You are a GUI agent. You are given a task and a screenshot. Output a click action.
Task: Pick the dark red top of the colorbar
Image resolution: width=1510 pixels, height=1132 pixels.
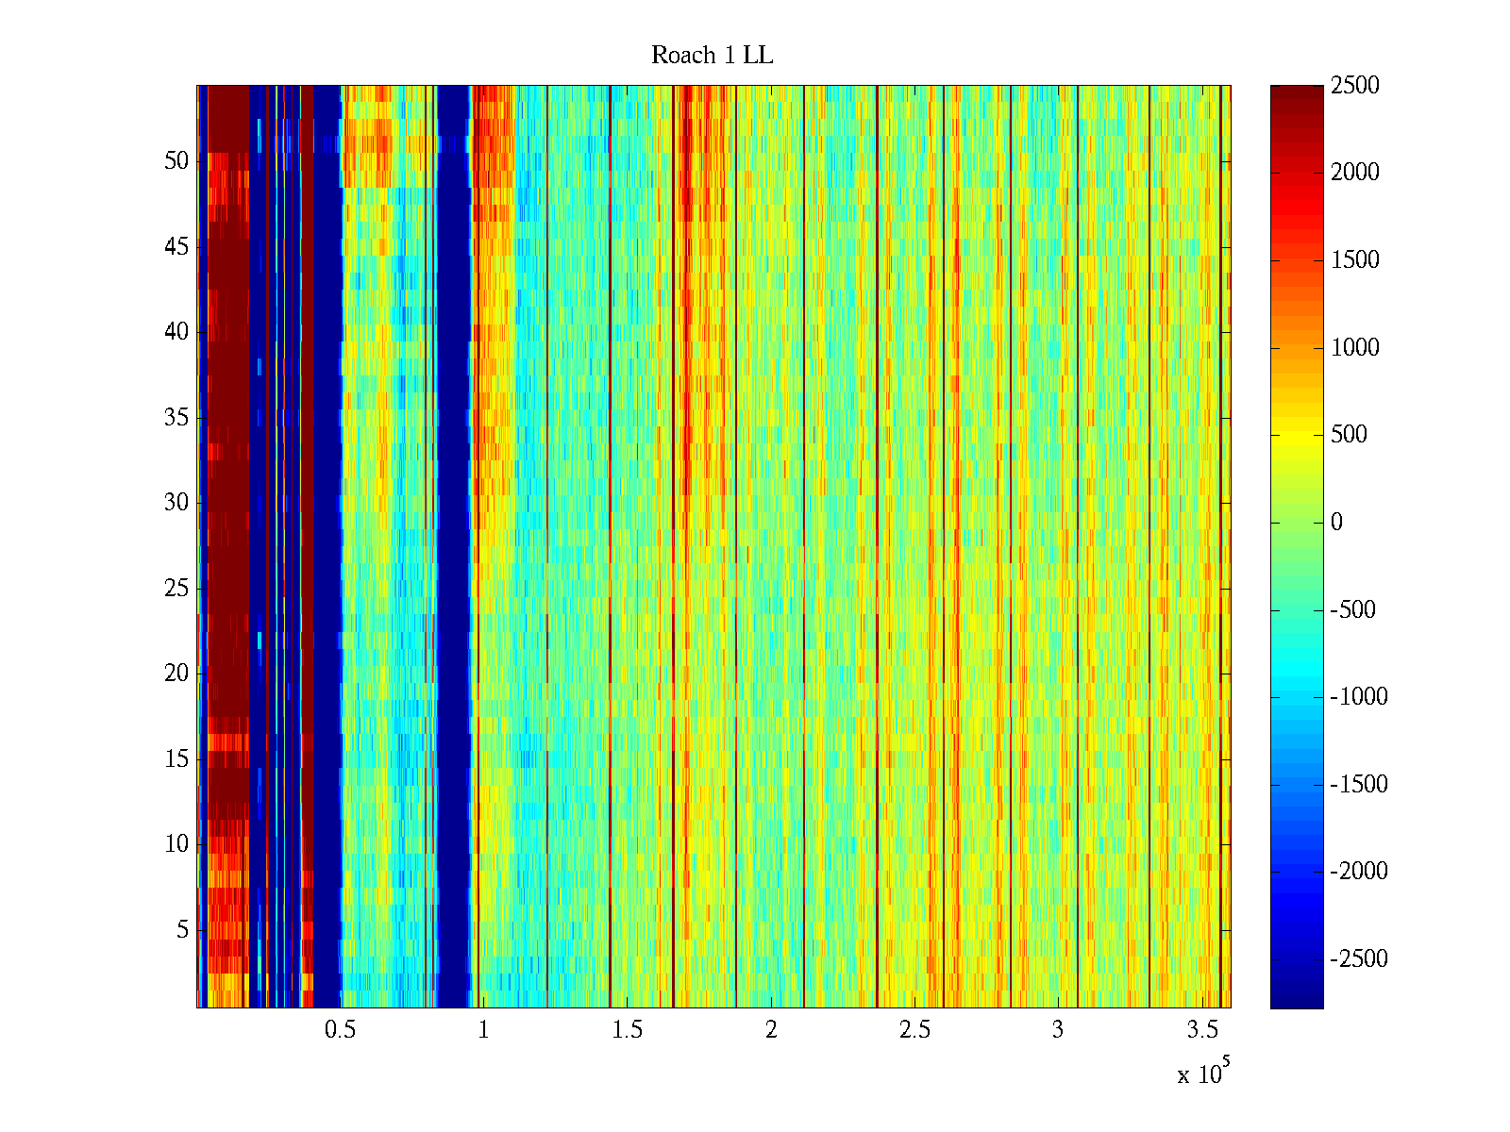pyautogui.click(x=1296, y=94)
